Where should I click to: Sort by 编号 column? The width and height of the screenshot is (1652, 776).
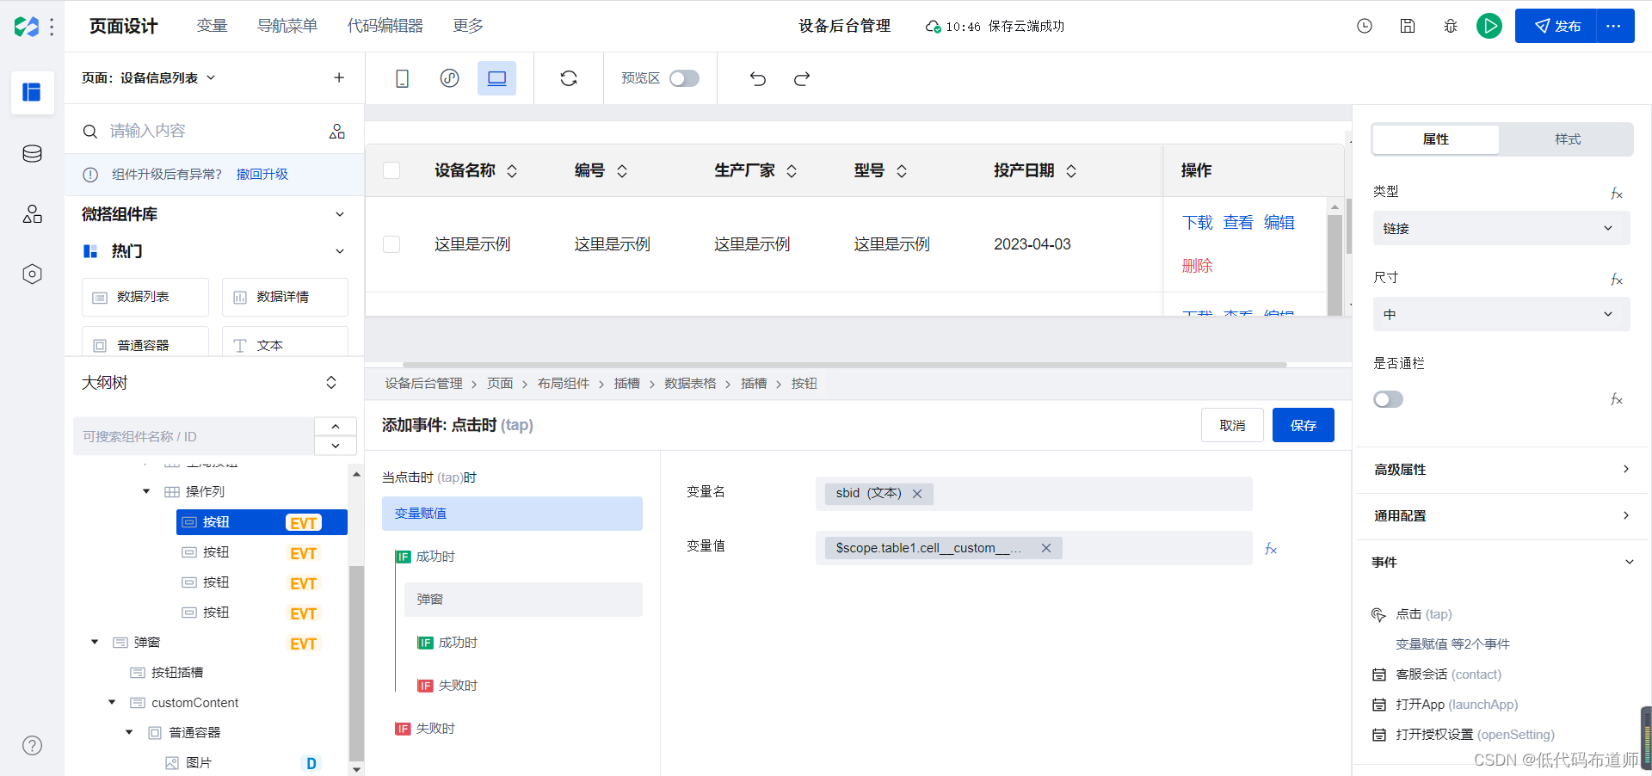click(x=622, y=171)
